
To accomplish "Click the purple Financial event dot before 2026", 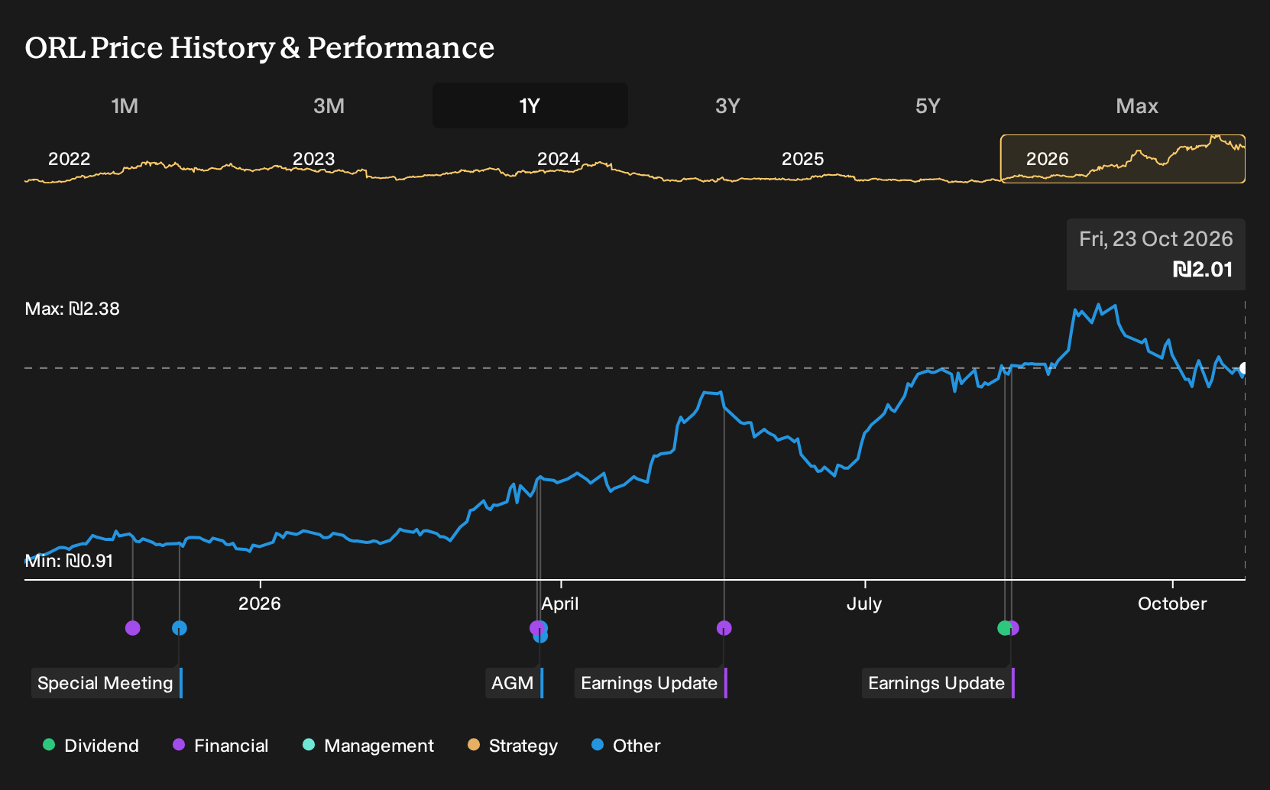I will point(133,628).
